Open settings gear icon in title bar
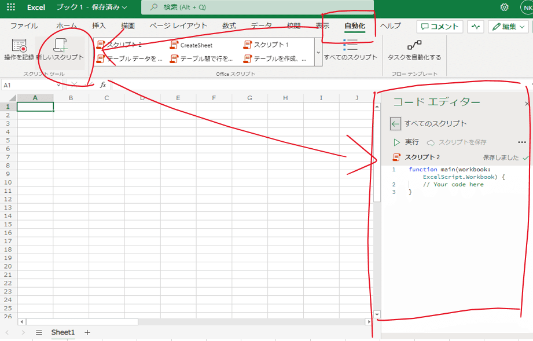Viewport: 533px width, 341px height. 505,7
